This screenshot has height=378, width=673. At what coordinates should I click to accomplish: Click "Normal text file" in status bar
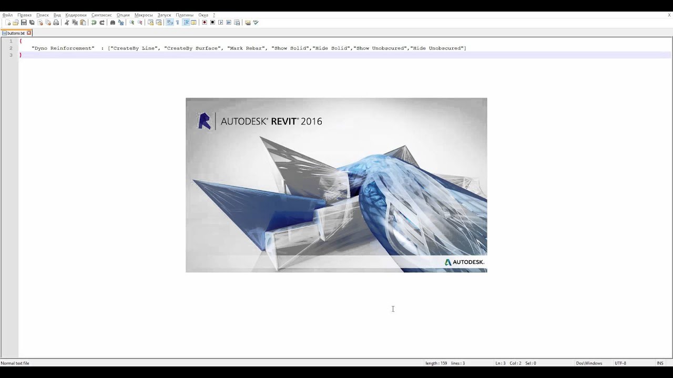coord(15,363)
